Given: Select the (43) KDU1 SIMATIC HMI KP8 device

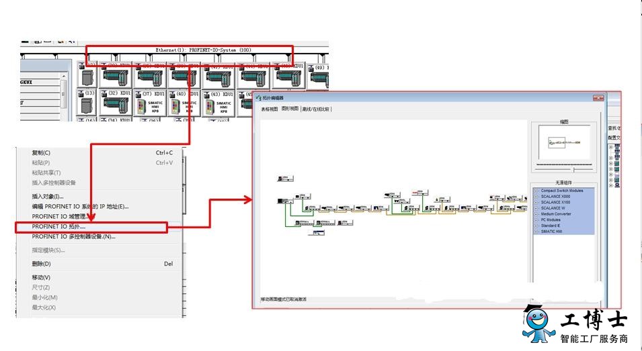Looking at the screenshot, I should pos(218,103).
